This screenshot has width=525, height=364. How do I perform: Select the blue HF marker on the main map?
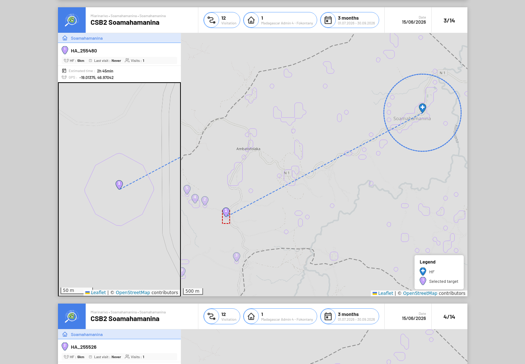423,108
